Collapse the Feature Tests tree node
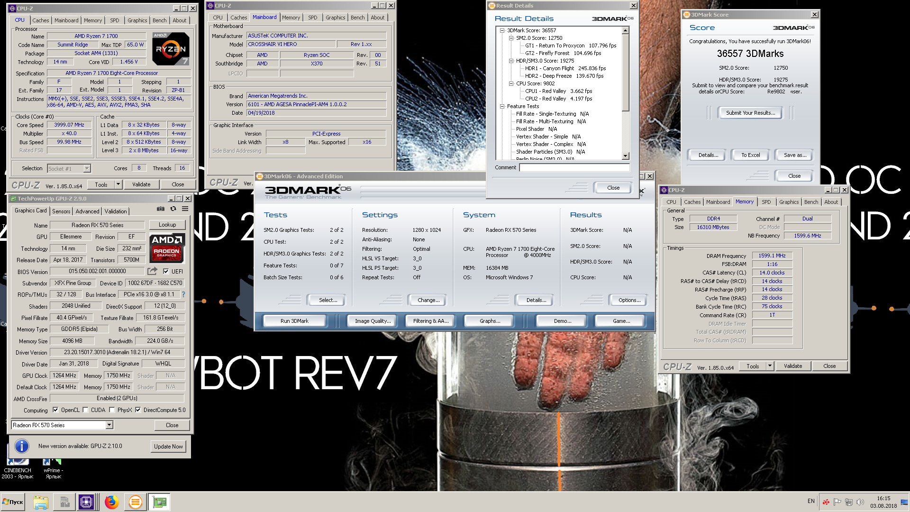The image size is (910, 512). (x=502, y=106)
